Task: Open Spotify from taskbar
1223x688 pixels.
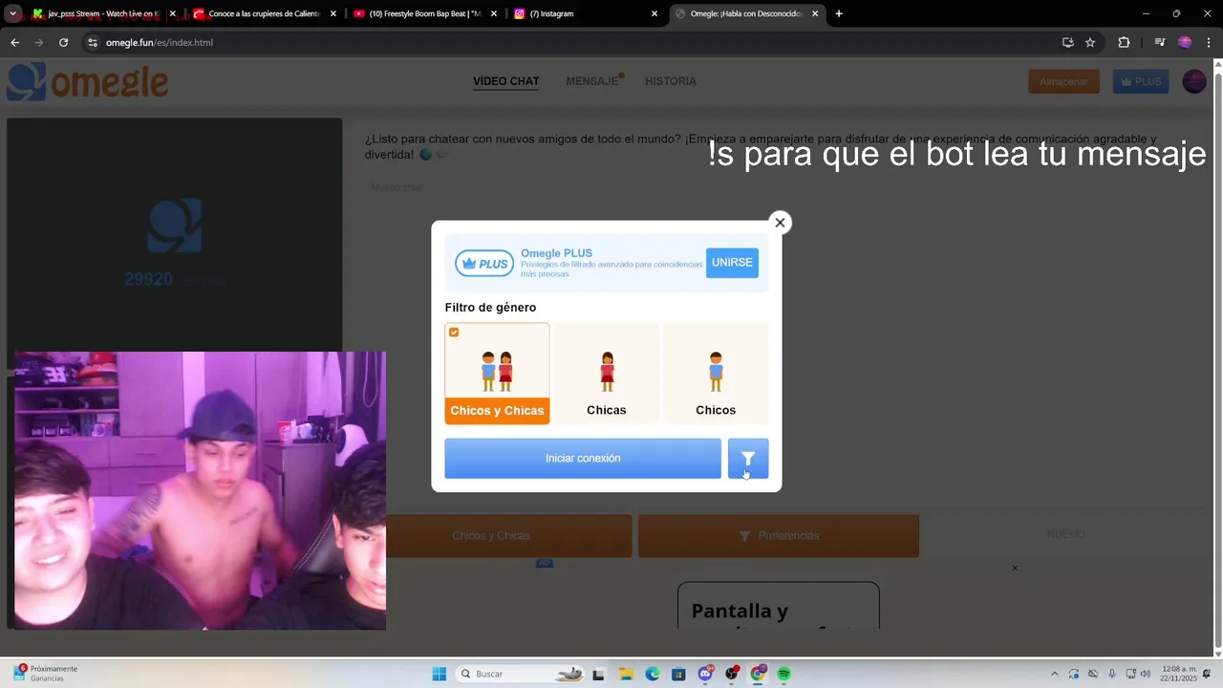Action: 784,674
